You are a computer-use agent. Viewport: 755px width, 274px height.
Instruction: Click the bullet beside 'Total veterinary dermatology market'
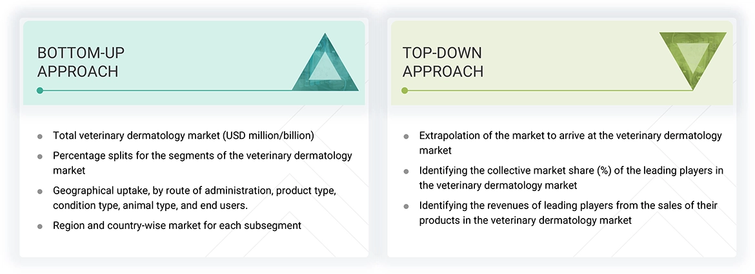(40, 136)
